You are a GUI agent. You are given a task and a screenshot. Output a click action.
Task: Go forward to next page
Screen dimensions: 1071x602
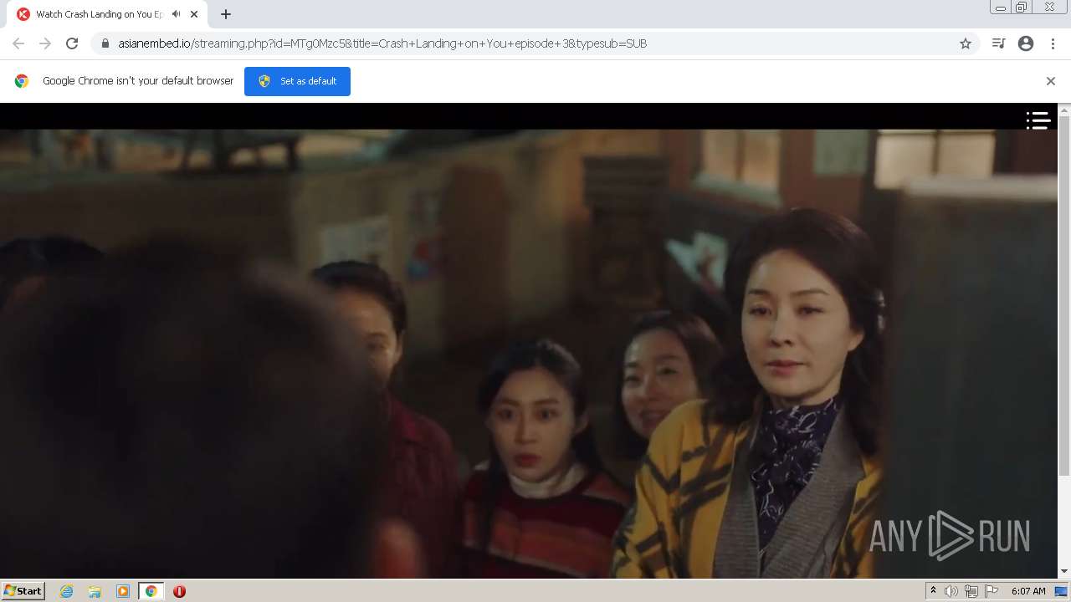tap(45, 43)
